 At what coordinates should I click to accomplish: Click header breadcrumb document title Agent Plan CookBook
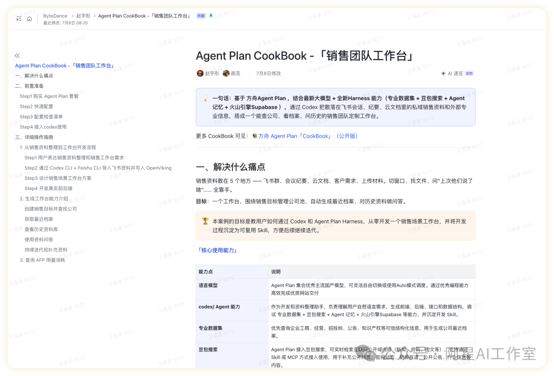pyautogui.click(x=145, y=16)
